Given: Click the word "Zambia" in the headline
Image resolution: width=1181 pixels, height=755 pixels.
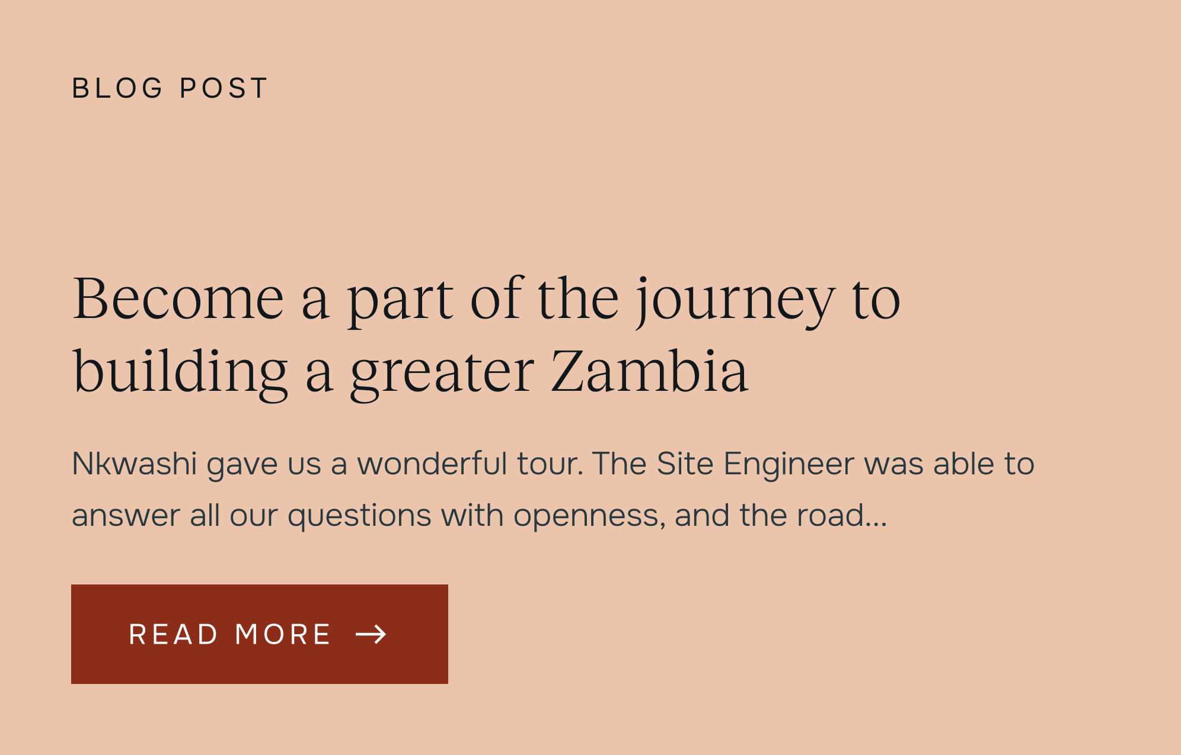Looking at the screenshot, I should pos(650,371).
